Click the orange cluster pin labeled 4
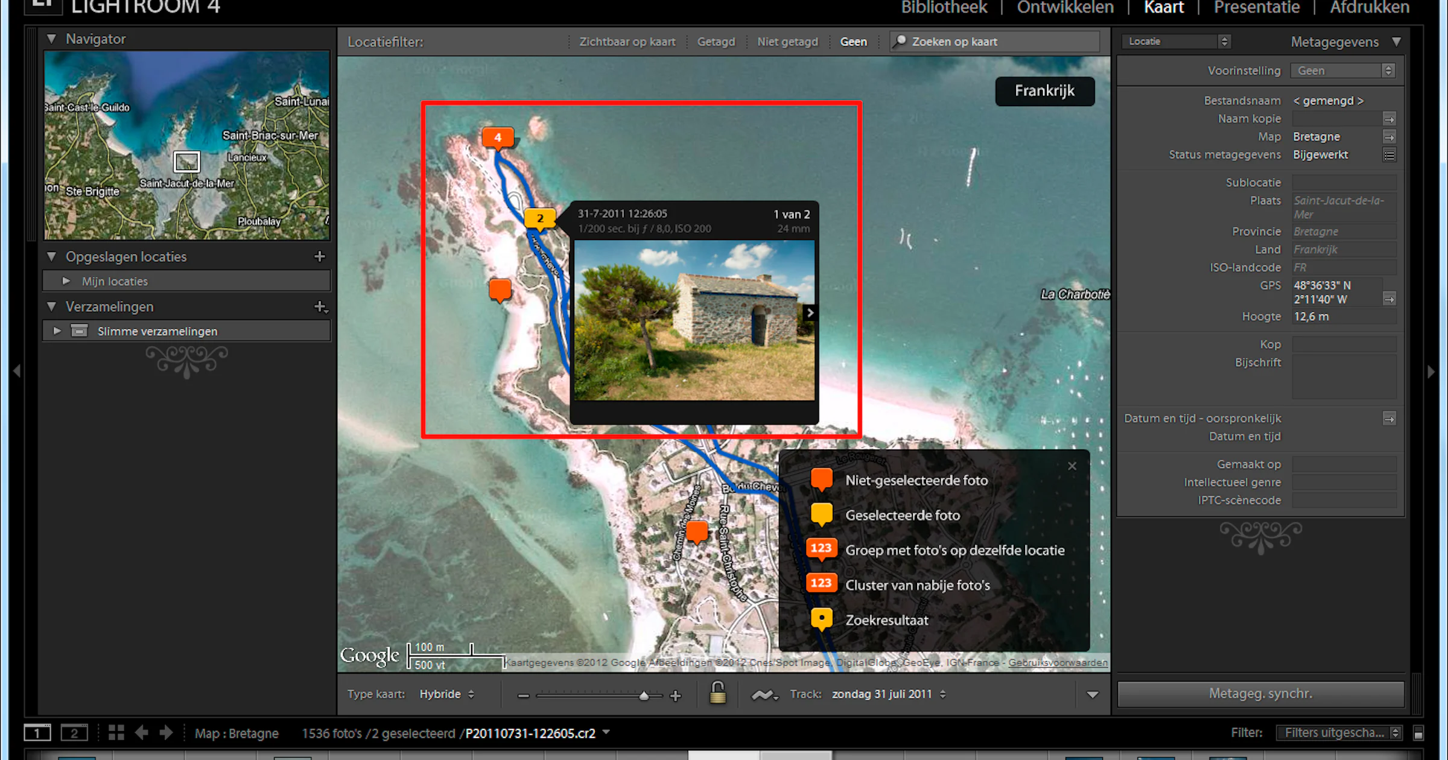This screenshot has width=1448, height=760. point(498,138)
